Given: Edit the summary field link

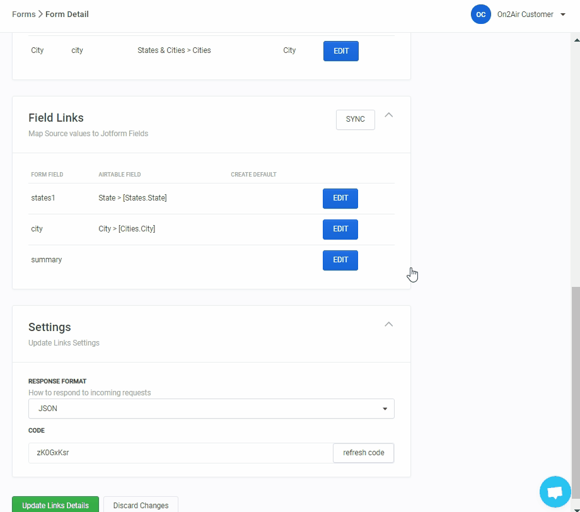Looking at the screenshot, I should coord(340,260).
